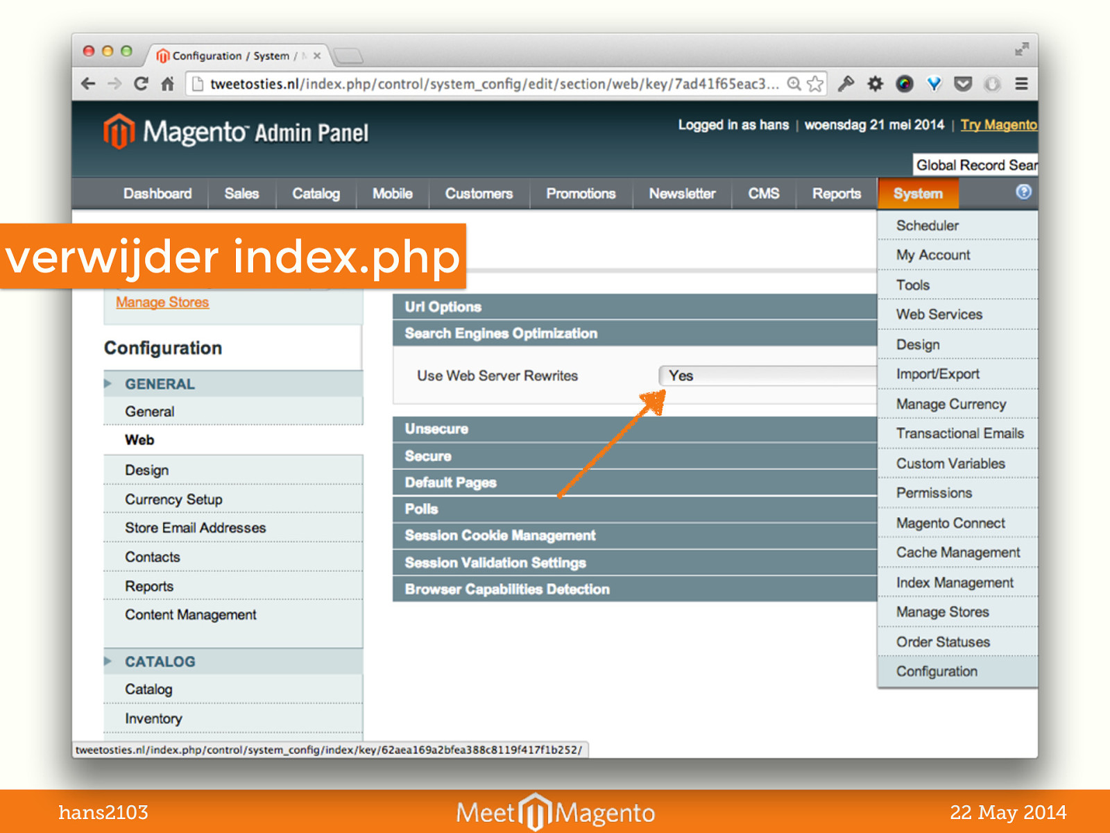The height and width of the screenshot is (833, 1110).
Task: Select Permissions from System dropdown
Action: (958, 493)
